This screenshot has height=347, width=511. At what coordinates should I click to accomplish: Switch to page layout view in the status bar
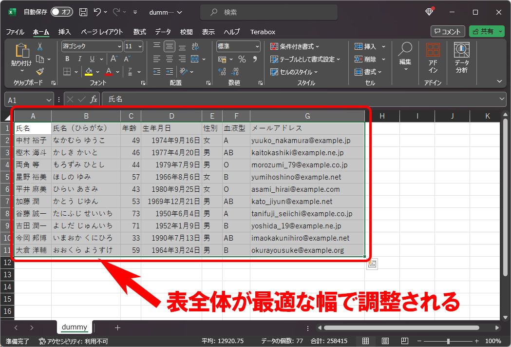click(x=385, y=341)
